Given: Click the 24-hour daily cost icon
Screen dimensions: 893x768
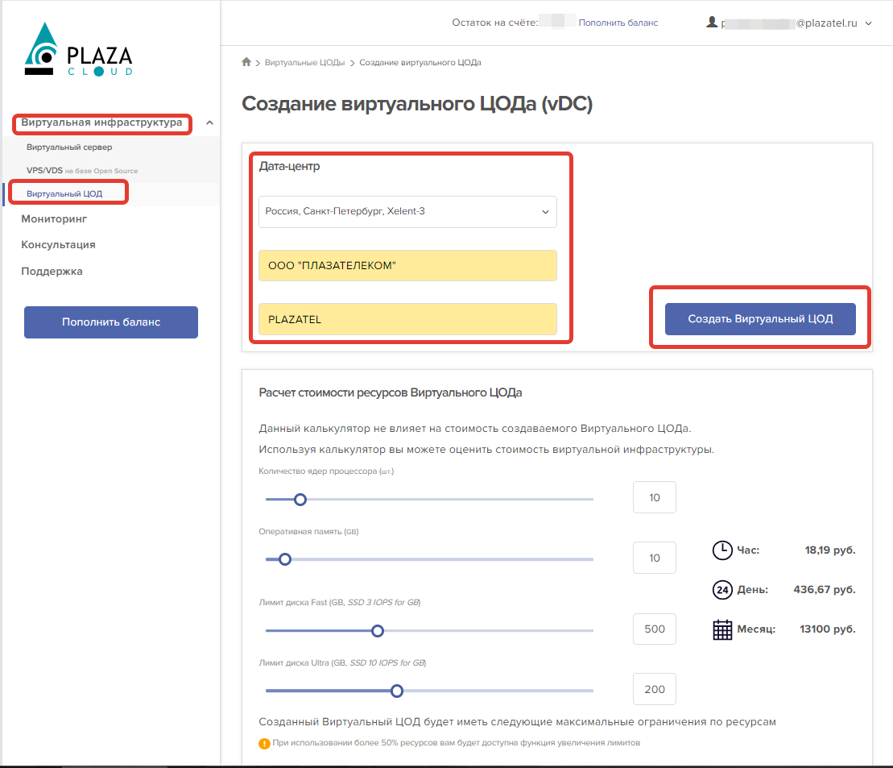Looking at the screenshot, I should [x=722, y=590].
